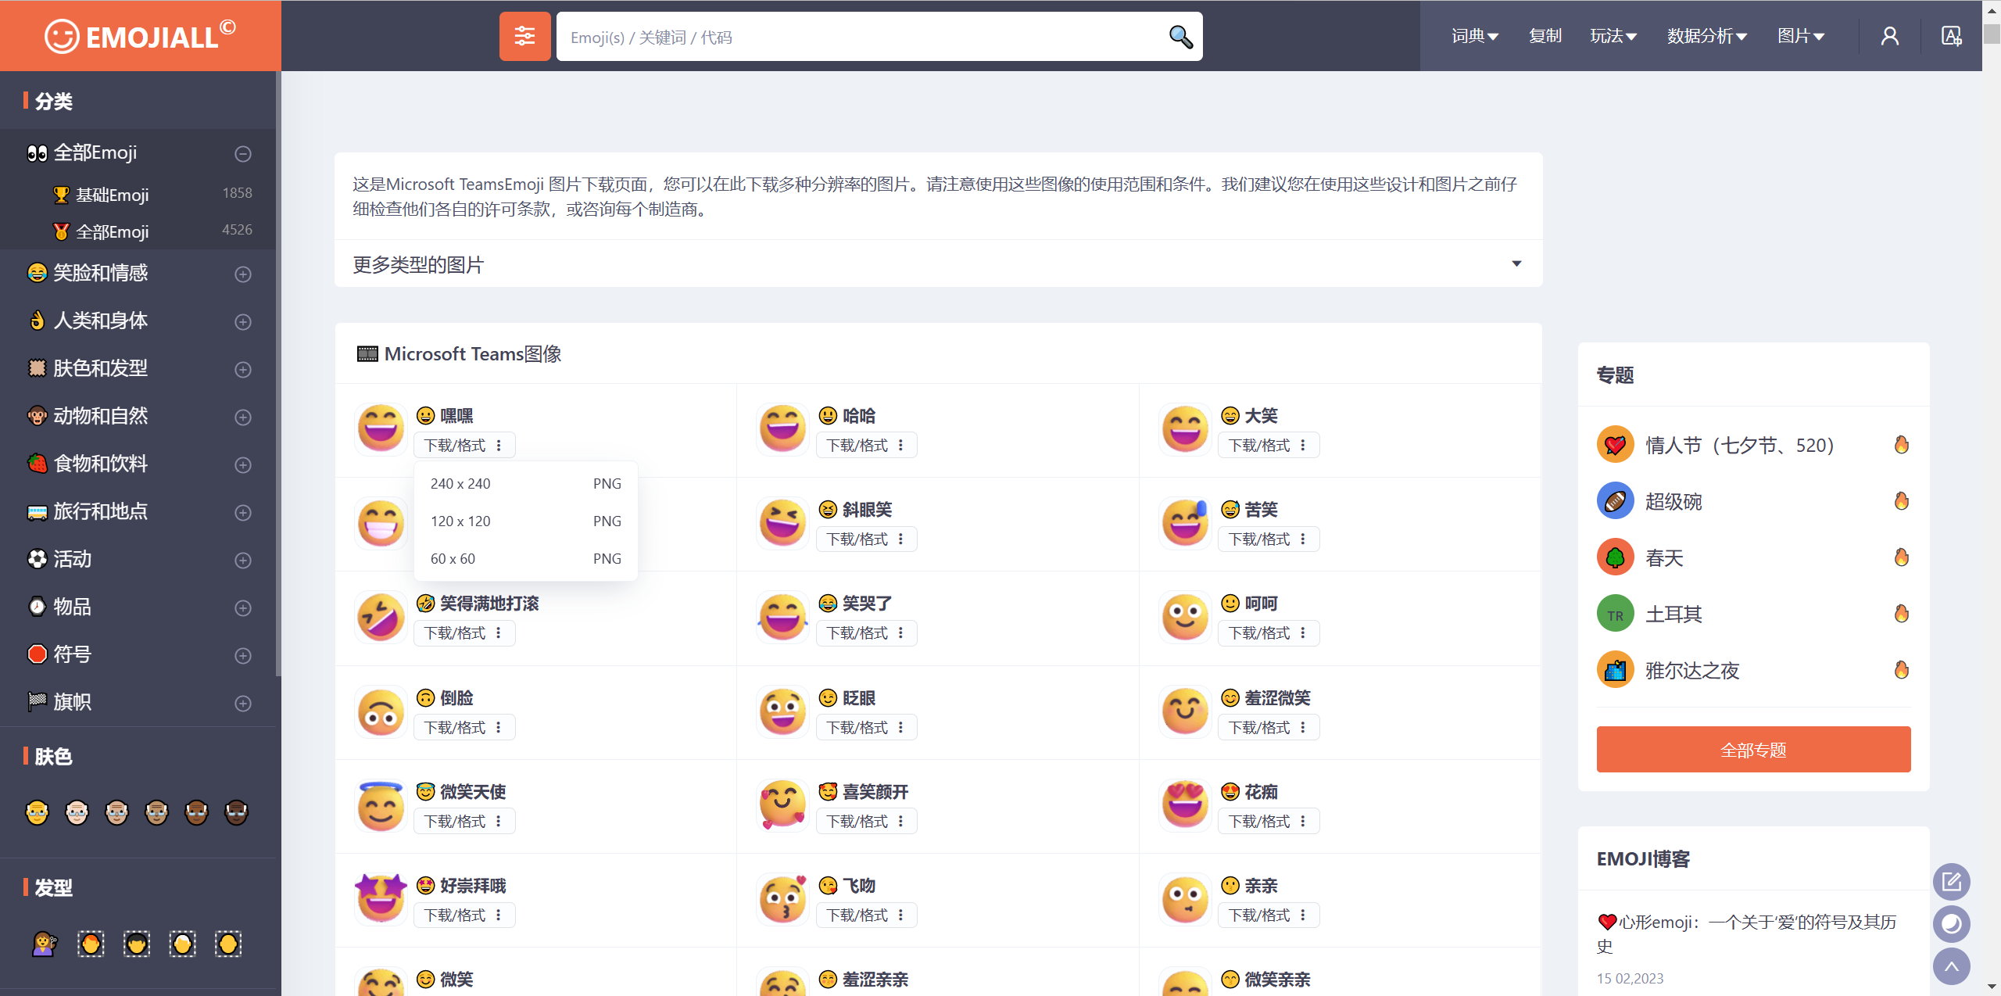
Task: Open the 词典 dropdown menu
Action: point(1473,36)
